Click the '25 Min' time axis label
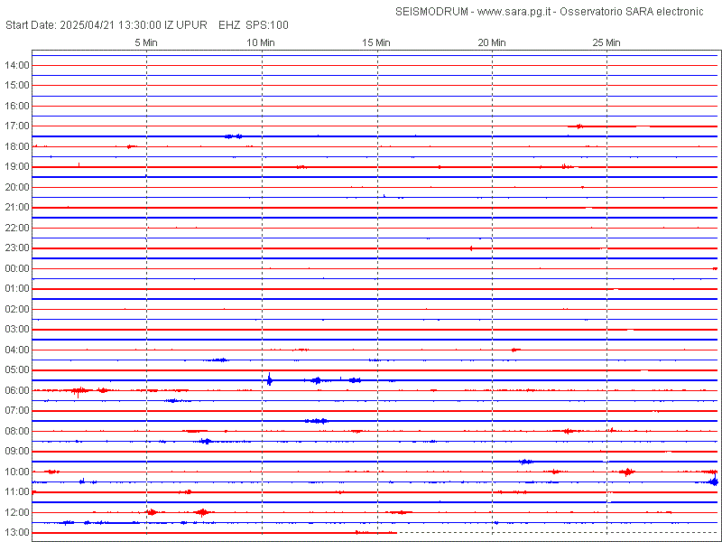 (x=606, y=42)
